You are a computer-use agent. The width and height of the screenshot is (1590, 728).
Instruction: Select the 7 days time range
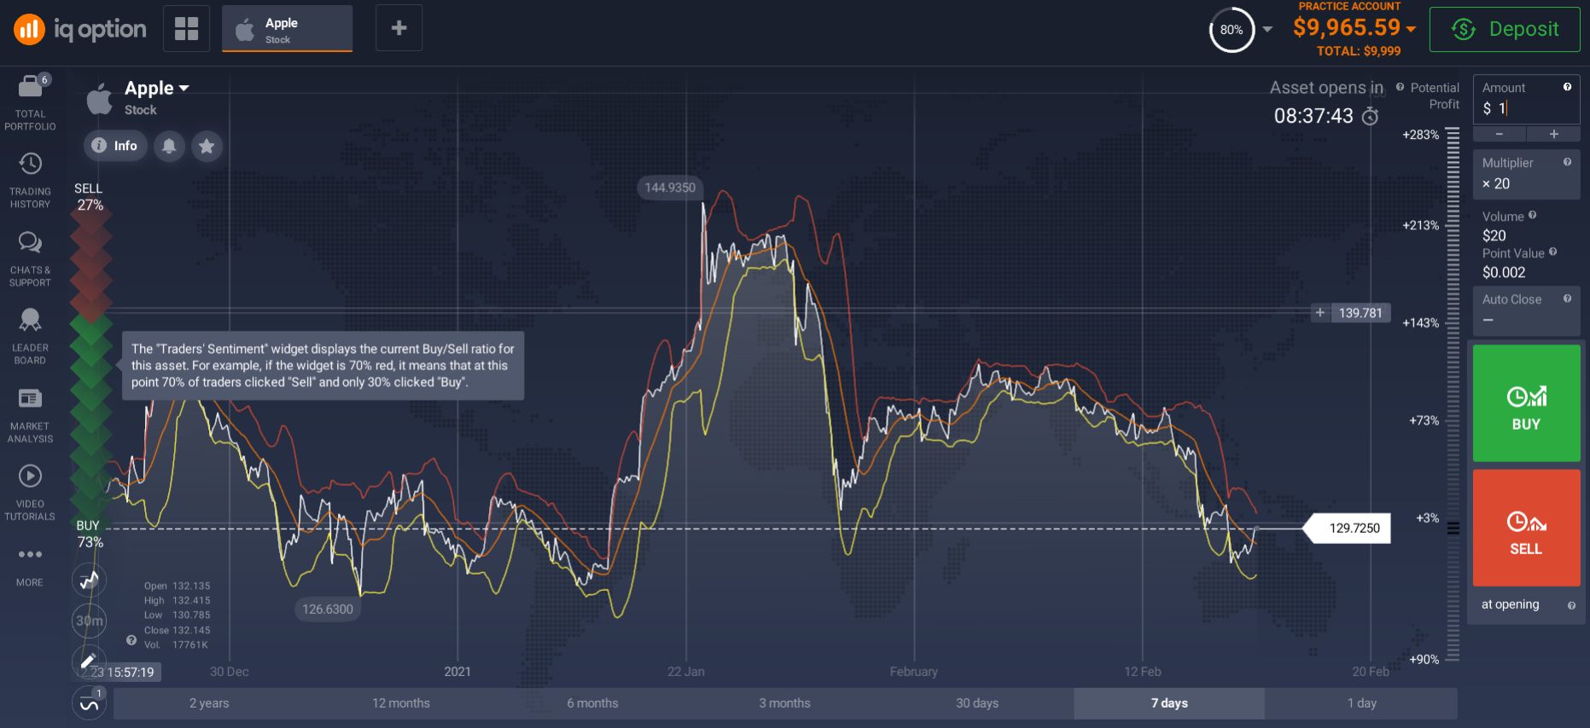click(1169, 703)
